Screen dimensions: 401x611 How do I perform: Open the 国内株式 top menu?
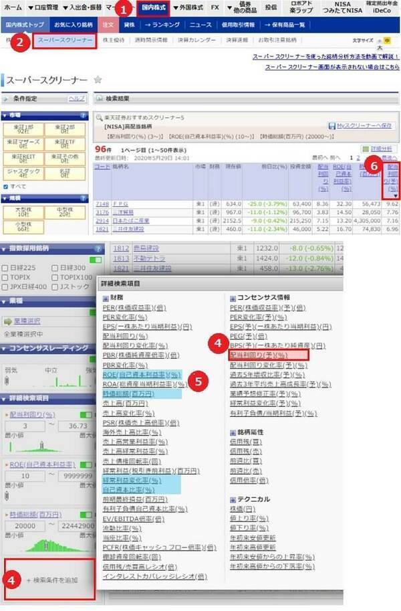click(154, 7)
